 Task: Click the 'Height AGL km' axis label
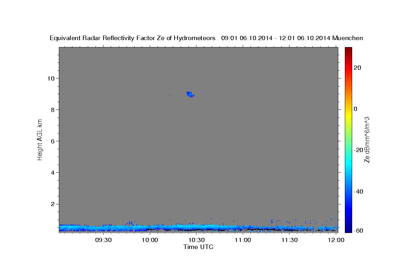pos(40,139)
